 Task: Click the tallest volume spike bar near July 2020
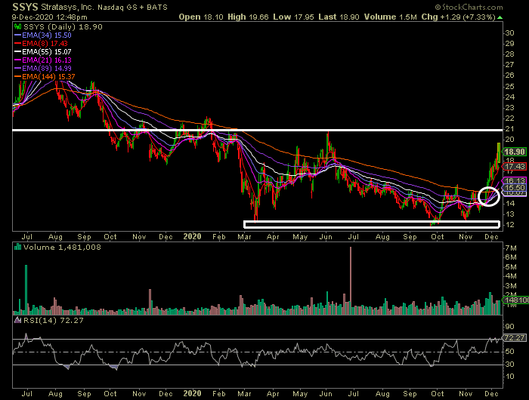click(x=351, y=280)
